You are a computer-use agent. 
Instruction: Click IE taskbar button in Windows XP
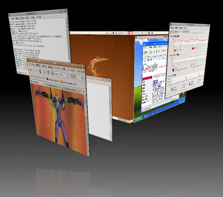[149, 115]
